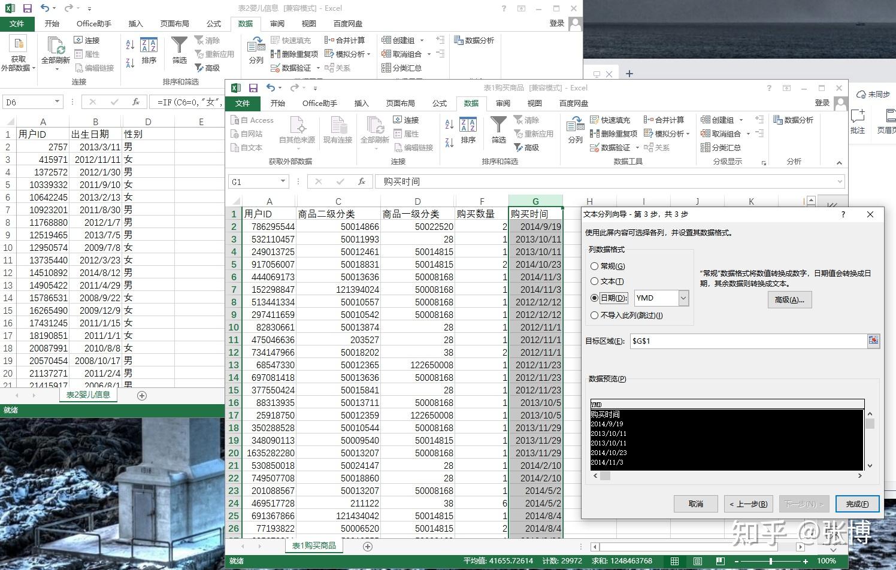Click column G header in front window
The width and height of the screenshot is (896, 570).
coord(535,201)
